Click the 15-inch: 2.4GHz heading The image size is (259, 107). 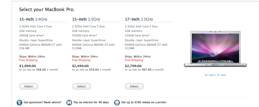tap(33, 19)
